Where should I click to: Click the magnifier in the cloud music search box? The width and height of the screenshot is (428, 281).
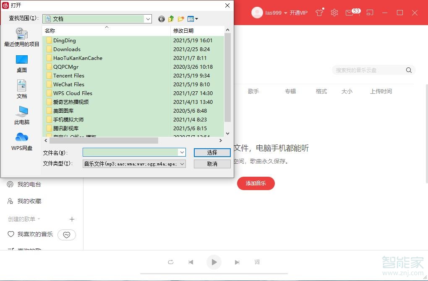click(x=408, y=70)
